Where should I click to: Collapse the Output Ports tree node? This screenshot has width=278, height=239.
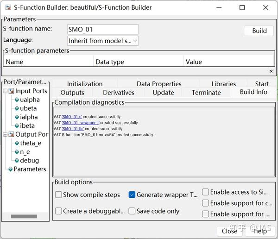(5, 134)
